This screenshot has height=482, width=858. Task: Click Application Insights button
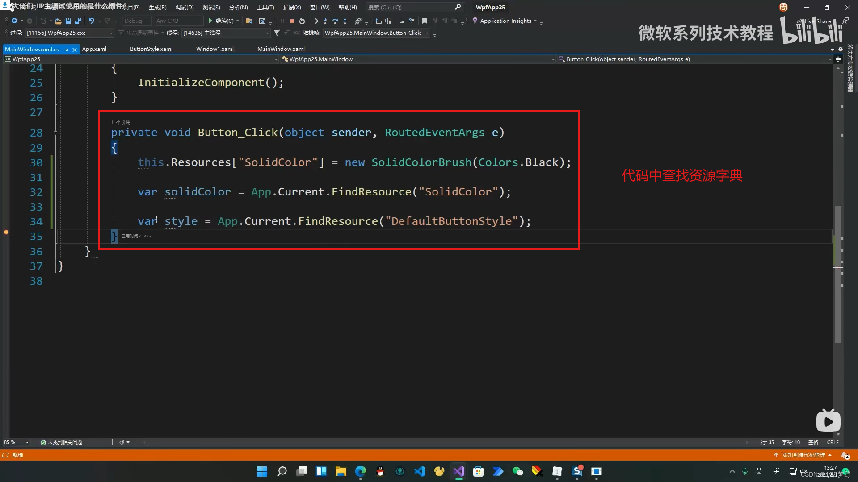pos(505,21)
